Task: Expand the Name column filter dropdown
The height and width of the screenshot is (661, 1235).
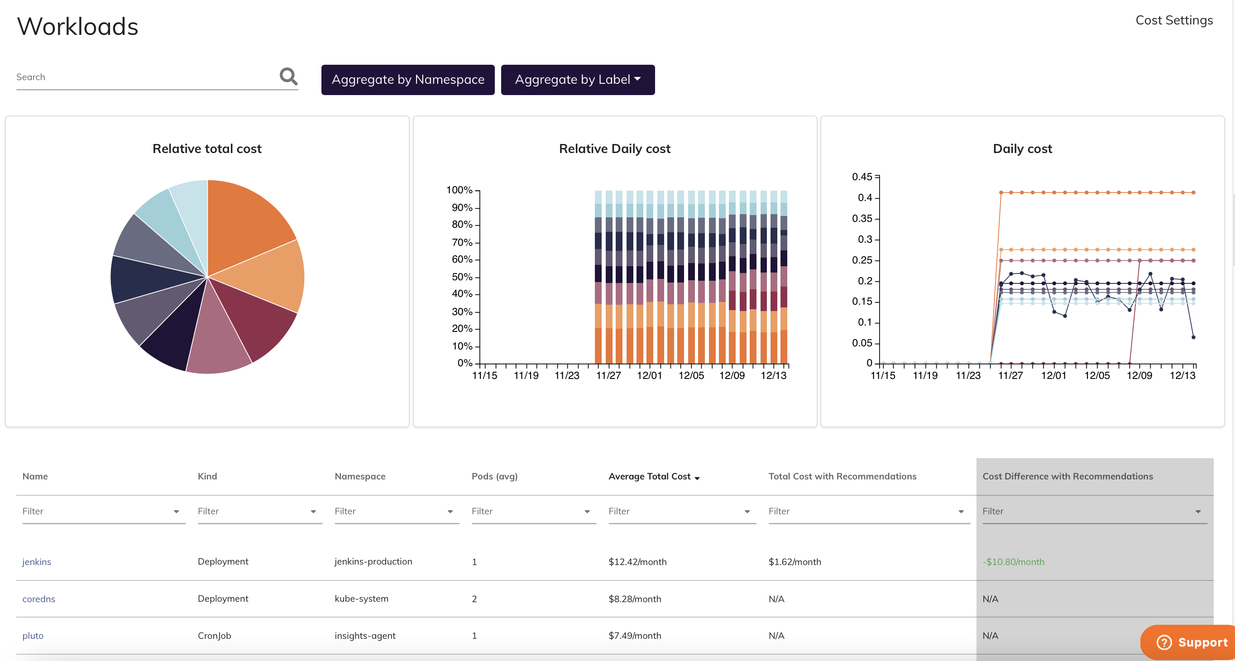Action: [176, 512]
